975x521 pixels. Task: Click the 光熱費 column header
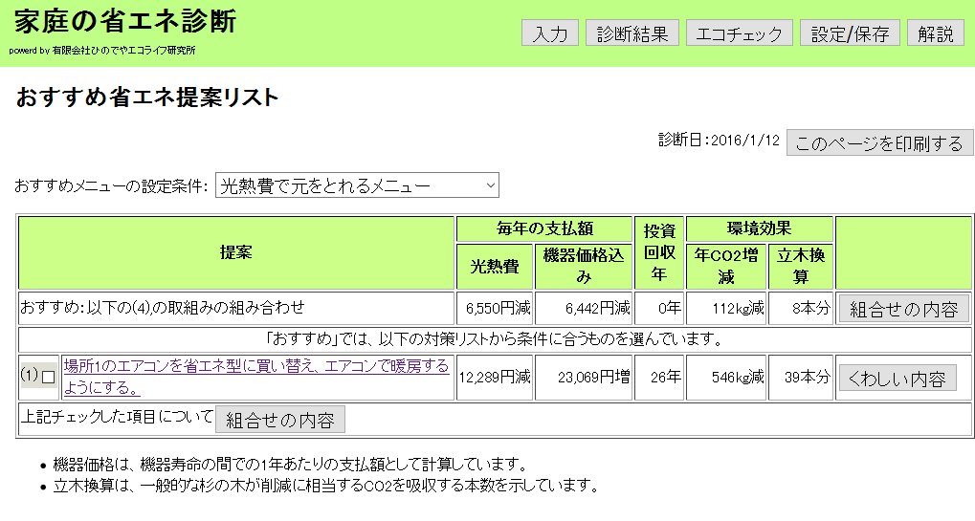pos(495,267)
